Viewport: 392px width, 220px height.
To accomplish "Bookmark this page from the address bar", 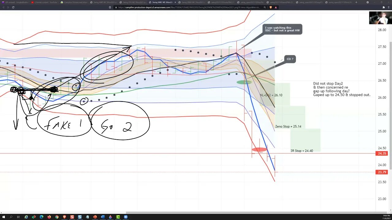I will (110, 7).
